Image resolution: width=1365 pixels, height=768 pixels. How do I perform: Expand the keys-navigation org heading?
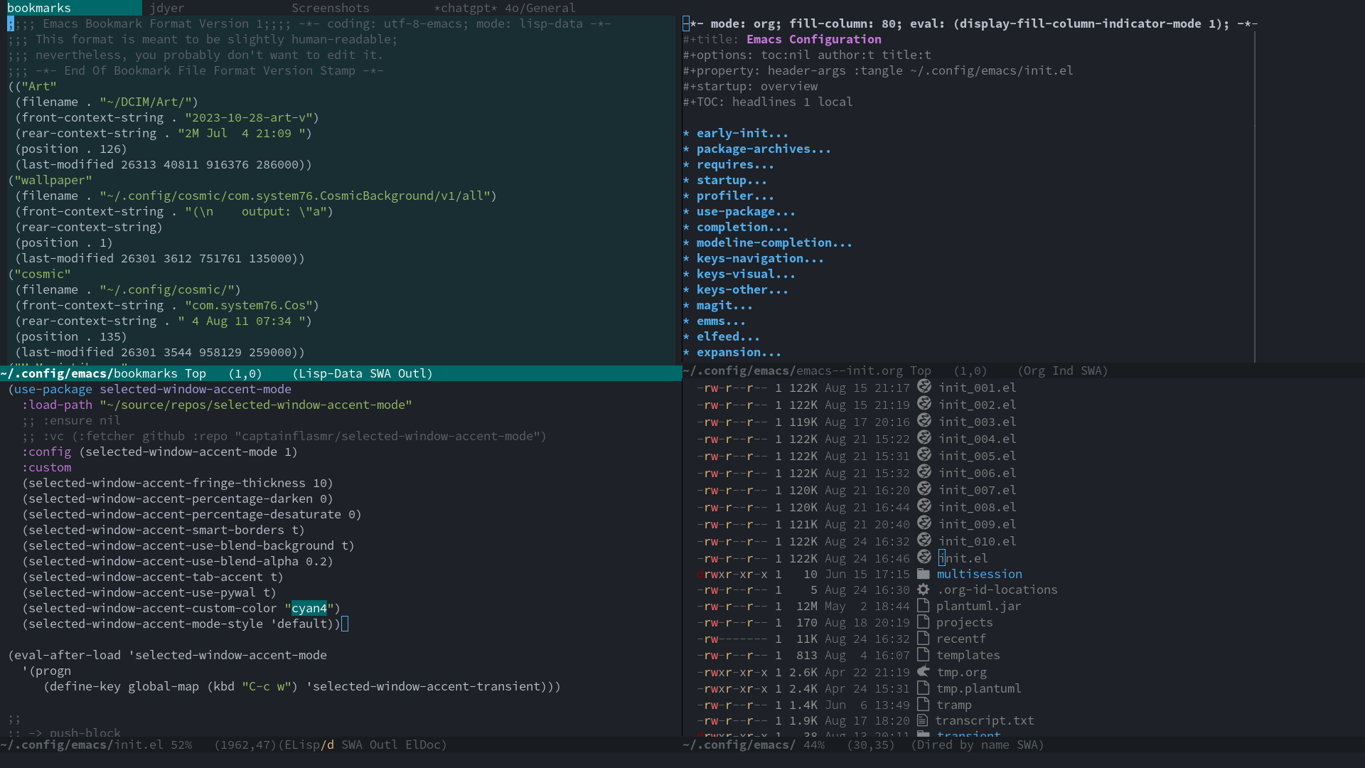point(759,258)
